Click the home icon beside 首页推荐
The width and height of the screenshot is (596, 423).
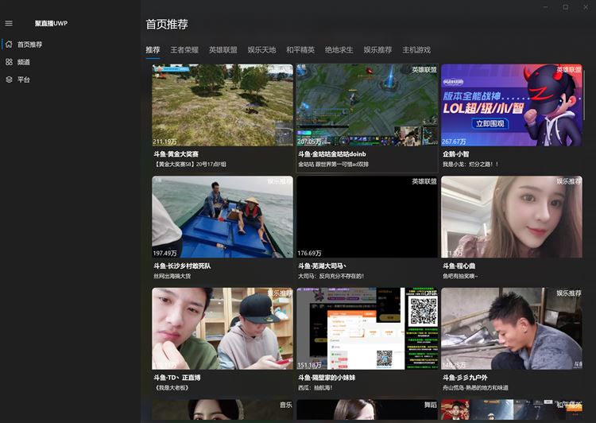[9, 45]
